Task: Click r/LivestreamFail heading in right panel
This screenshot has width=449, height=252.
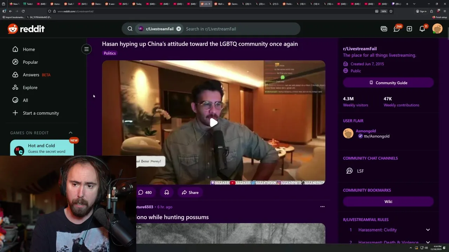Action: [x=360, y=49]
